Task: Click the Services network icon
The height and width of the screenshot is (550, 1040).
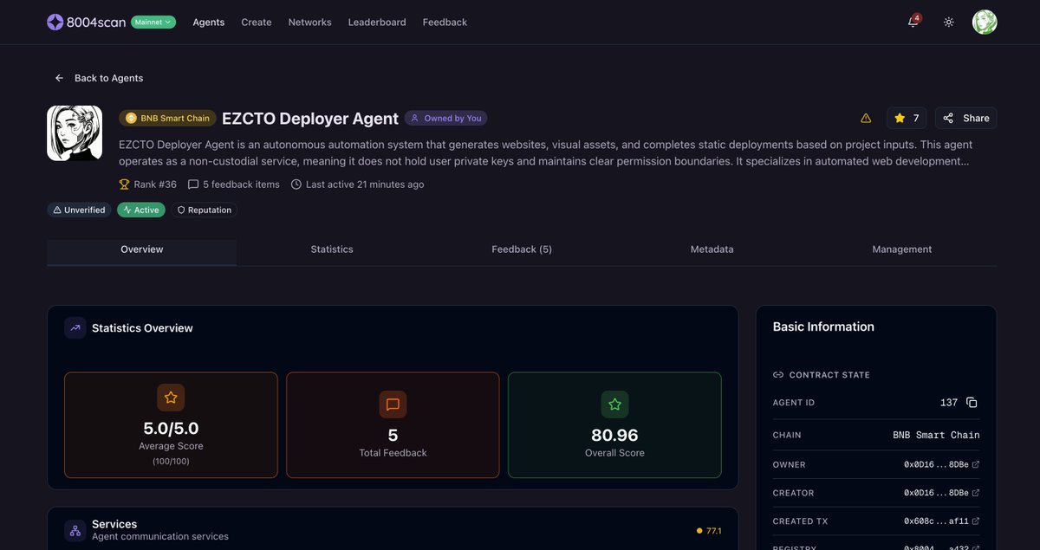Action: coord(75,530)
